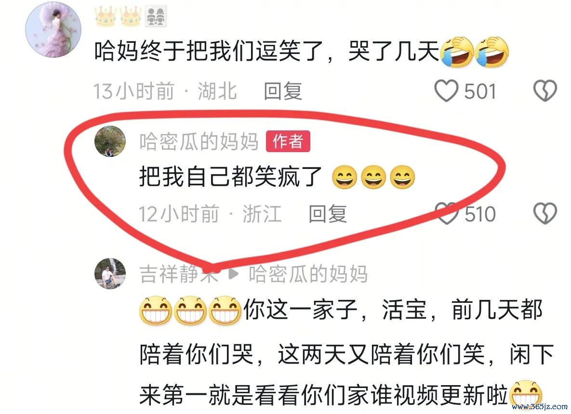Open the 哈密瓜的妈妈 author username
Screen dimensions: 571x414
[x=199, y=142]
